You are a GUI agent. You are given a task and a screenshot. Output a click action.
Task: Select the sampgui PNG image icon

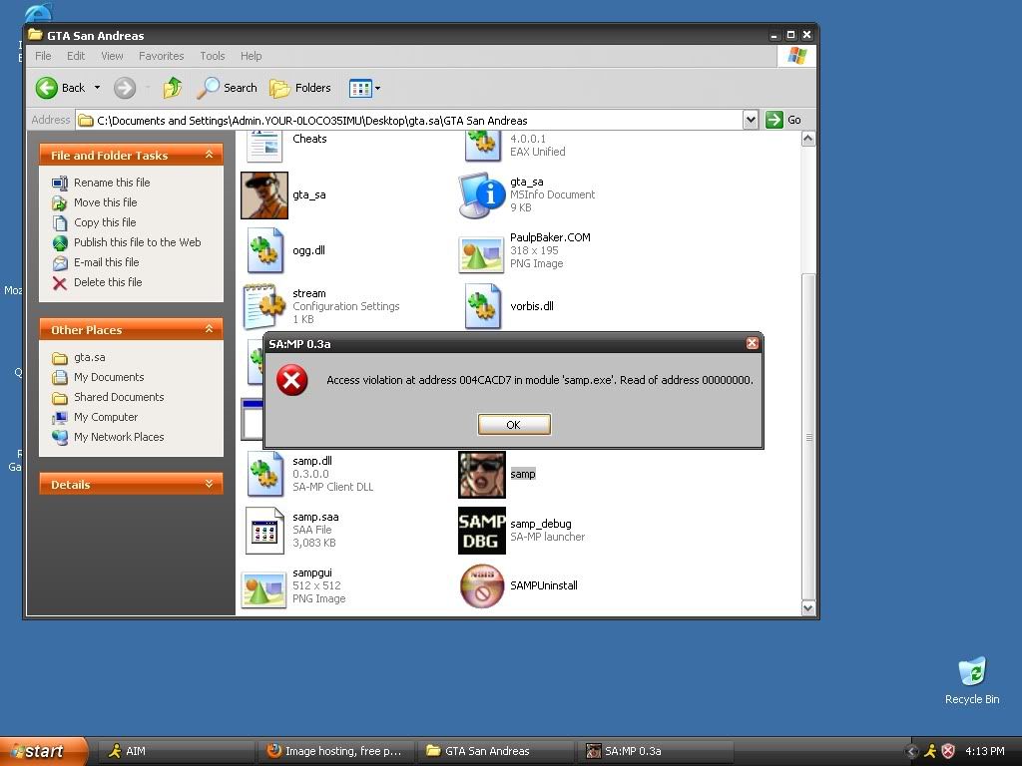pos(264,586)
